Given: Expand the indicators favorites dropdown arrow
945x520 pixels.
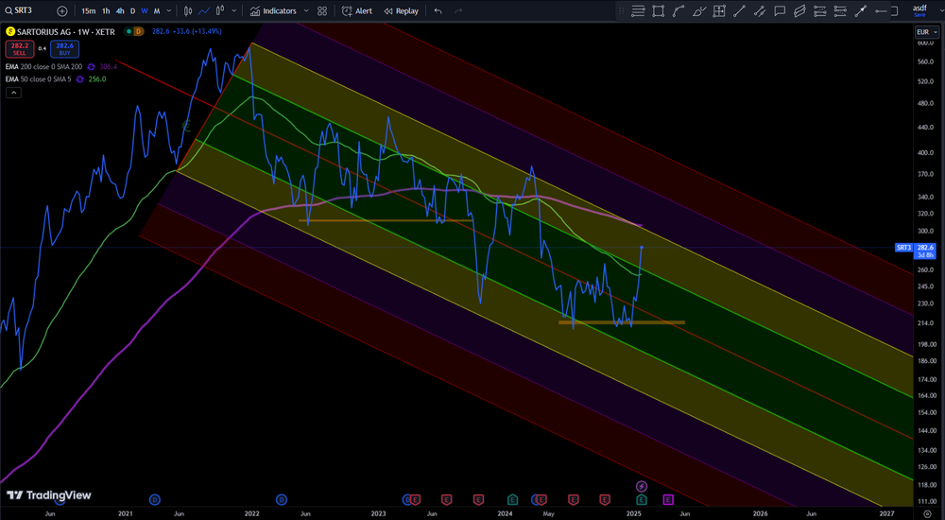Looking at the screenshot, I should (x=304, y=11).
